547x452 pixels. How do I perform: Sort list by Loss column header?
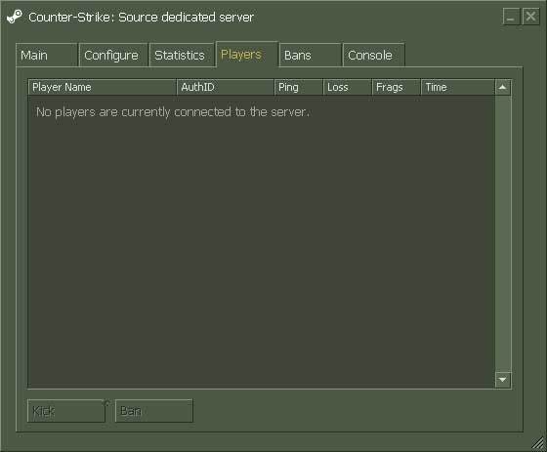[348, 87]
